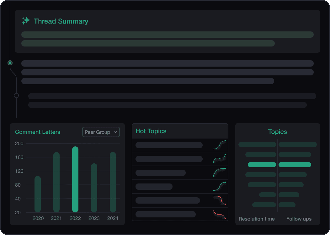The height and width of the screenshot is (235, 330).
Task: Select the hollow timeline node
Action: tap(16, 96)
